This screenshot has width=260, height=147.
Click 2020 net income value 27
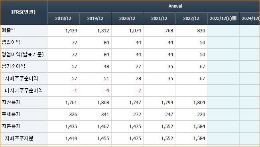pyautogui.click(x=138, y=67)
